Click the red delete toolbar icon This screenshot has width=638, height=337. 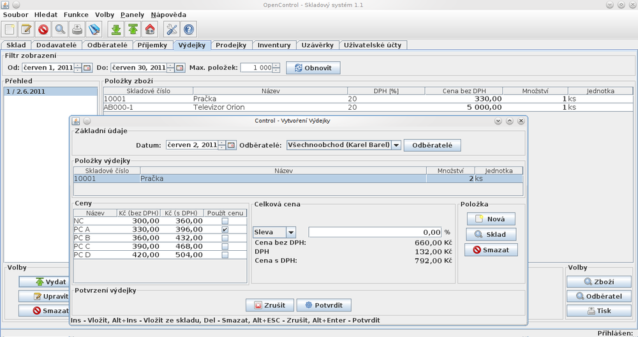point(43,29)
